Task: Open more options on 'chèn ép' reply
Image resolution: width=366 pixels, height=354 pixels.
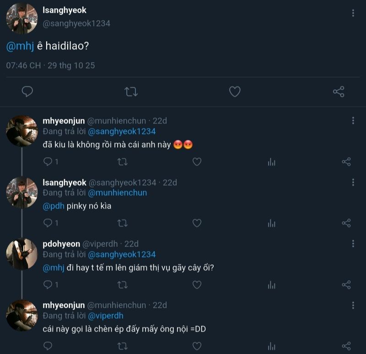Action: (353, 305)
